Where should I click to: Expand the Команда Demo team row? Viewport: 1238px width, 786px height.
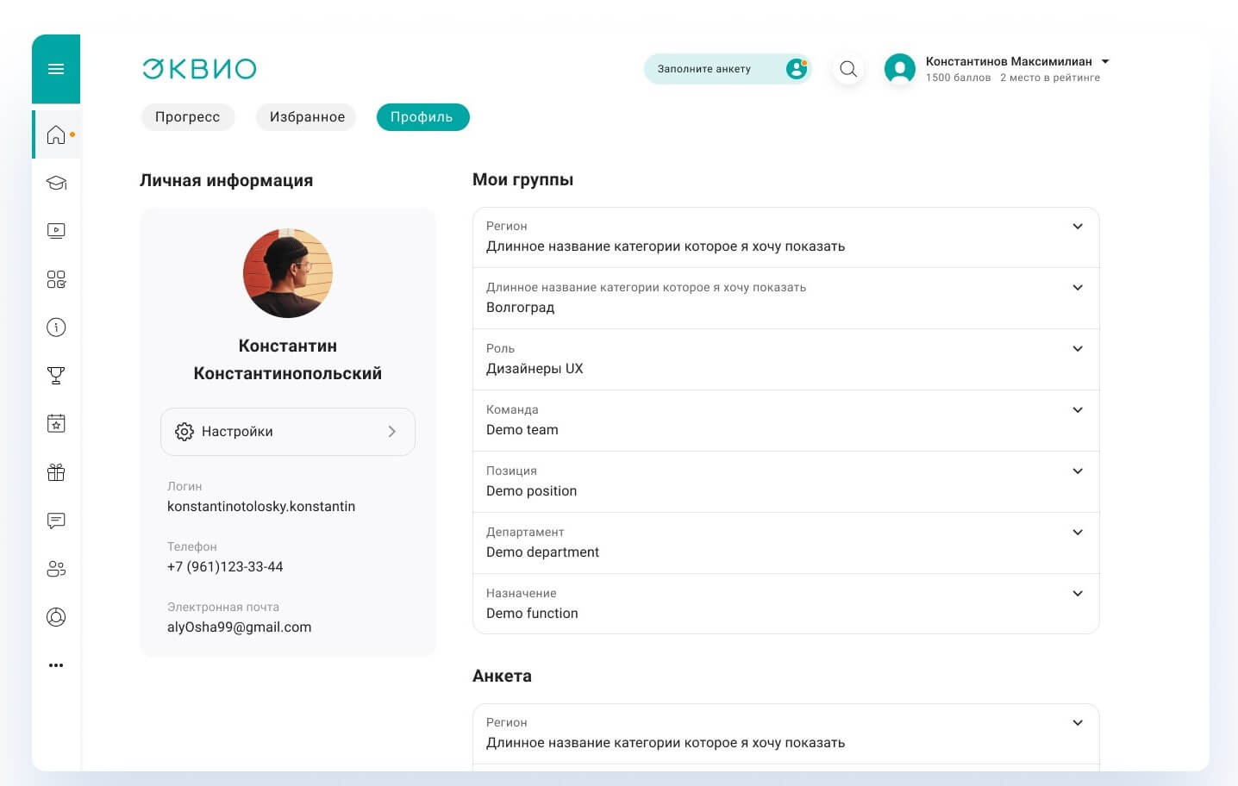coord(1077,410)
